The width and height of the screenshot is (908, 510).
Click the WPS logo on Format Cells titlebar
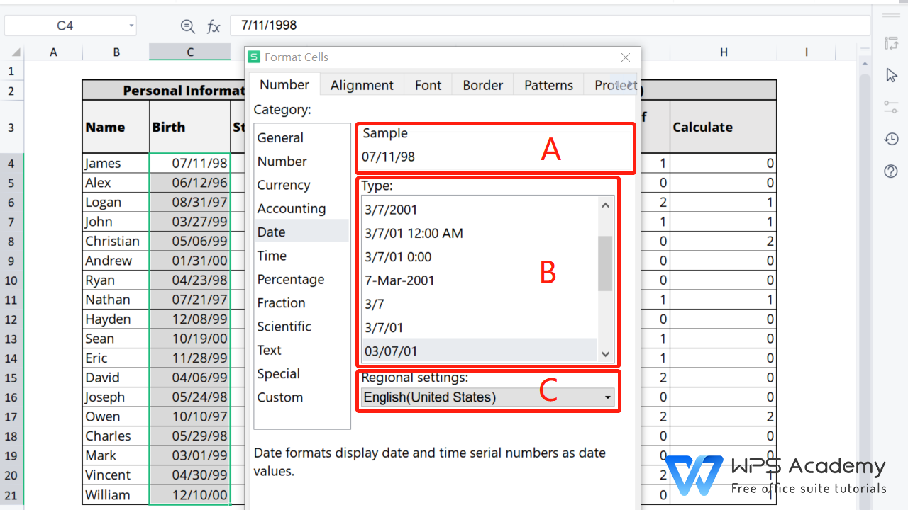[x=253, y=57]
